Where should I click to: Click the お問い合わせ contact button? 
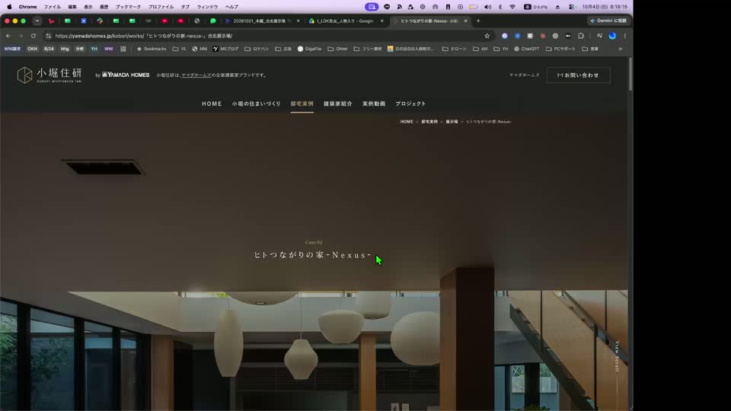tap(578, 75)
